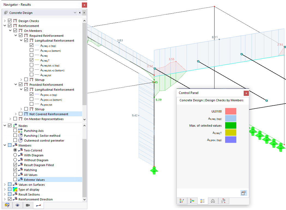Select the Without Diagram radio button

(15, 160)
